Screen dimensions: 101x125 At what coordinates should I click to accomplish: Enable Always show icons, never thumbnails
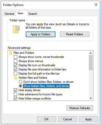15,57
